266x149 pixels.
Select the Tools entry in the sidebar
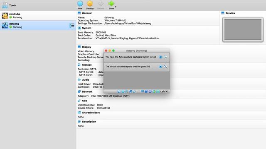(x=38, y=5)
